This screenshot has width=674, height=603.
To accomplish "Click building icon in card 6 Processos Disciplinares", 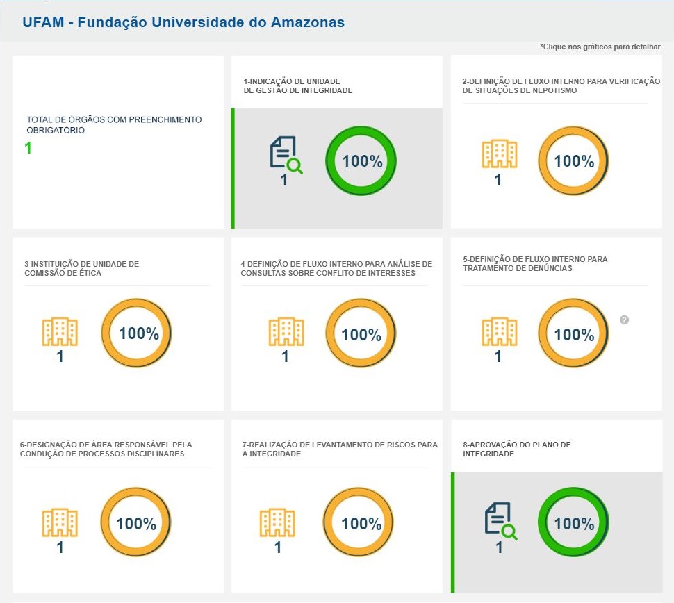I will (60, 522).
